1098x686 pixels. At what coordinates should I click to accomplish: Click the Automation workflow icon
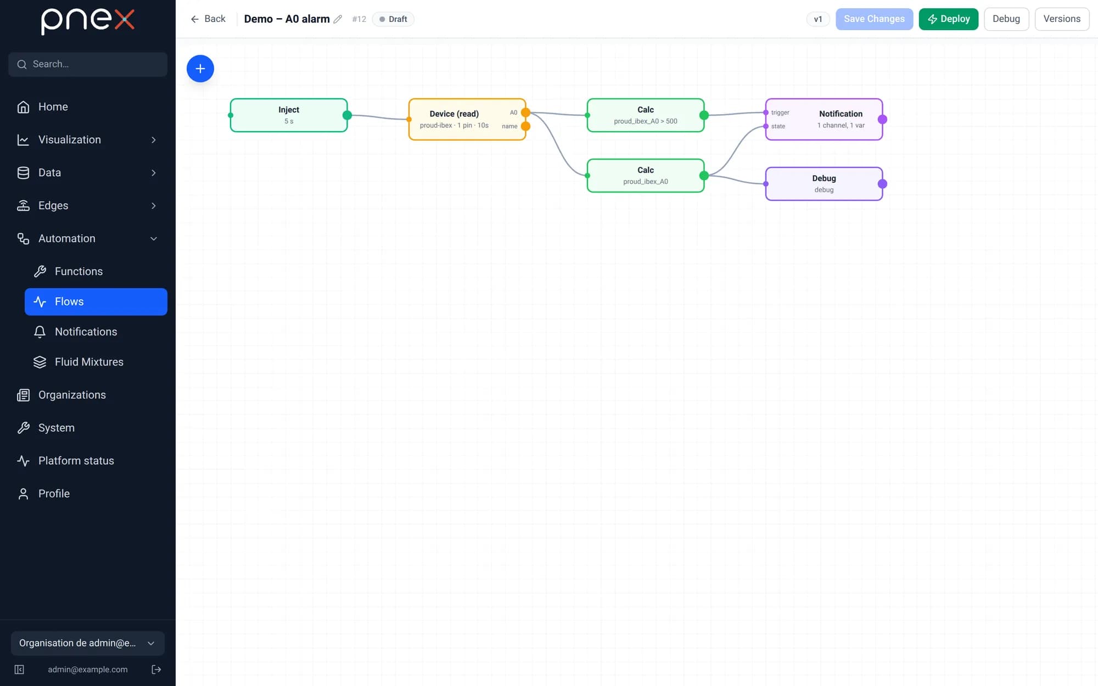click(x=23, y=239)
